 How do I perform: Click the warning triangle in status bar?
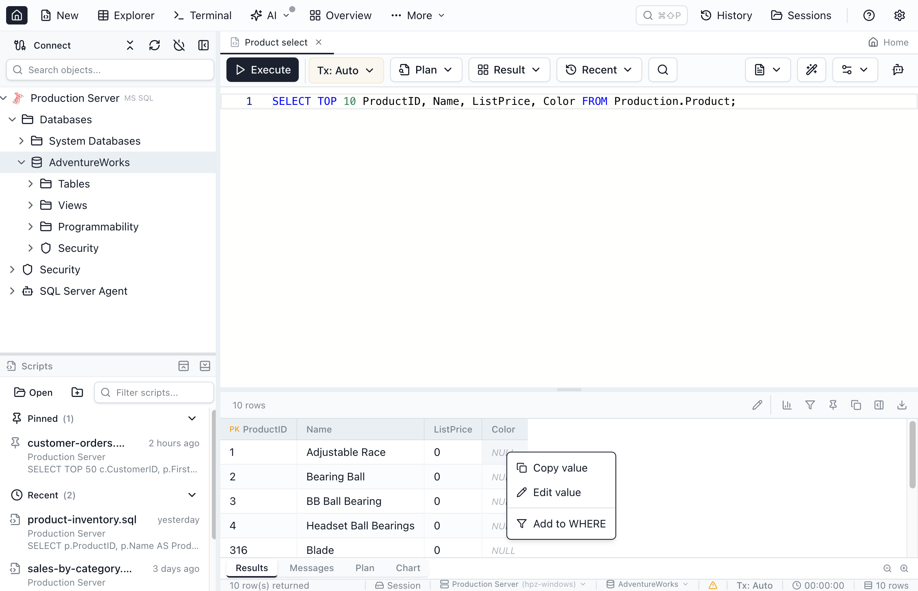click(713, 585)
